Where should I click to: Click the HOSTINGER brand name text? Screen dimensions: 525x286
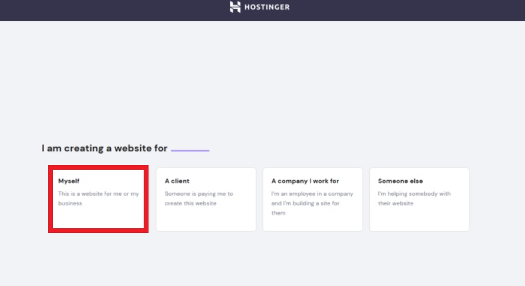pos(267,7)
